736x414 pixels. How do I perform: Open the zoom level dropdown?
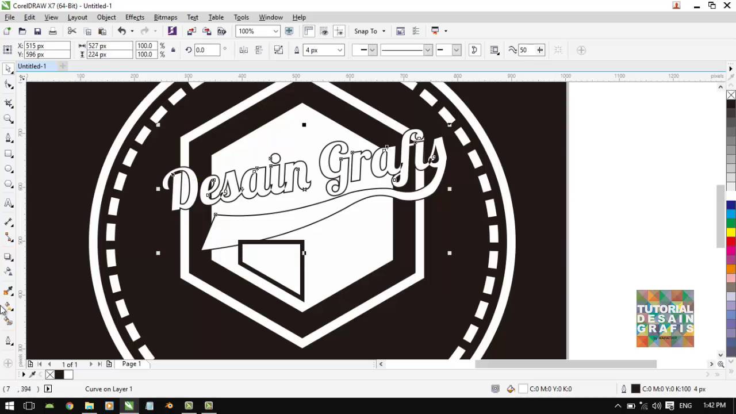[275, 31]
